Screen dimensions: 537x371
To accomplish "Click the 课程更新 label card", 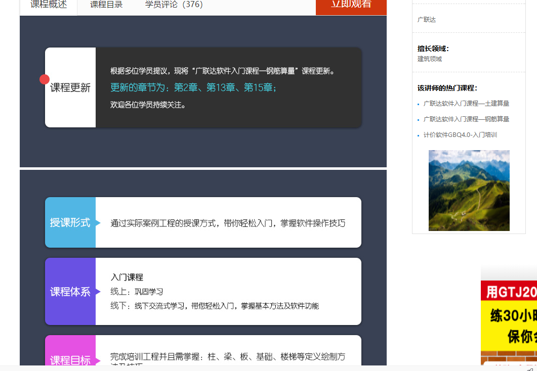I will [70, 87].
